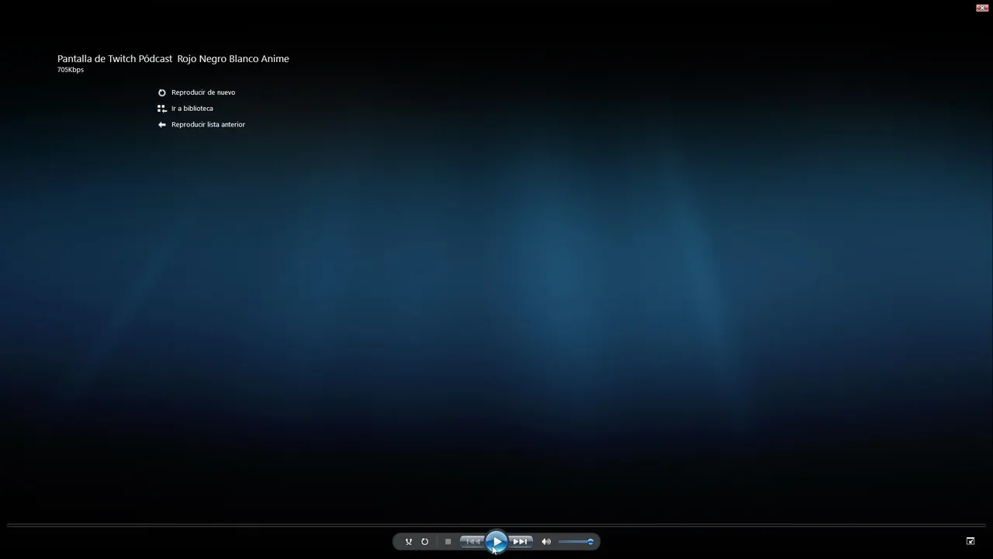The width and height of the screenshot is (993, 559).
Task: Mute the audio with the speaker icon
Action: tap(546, 542)
